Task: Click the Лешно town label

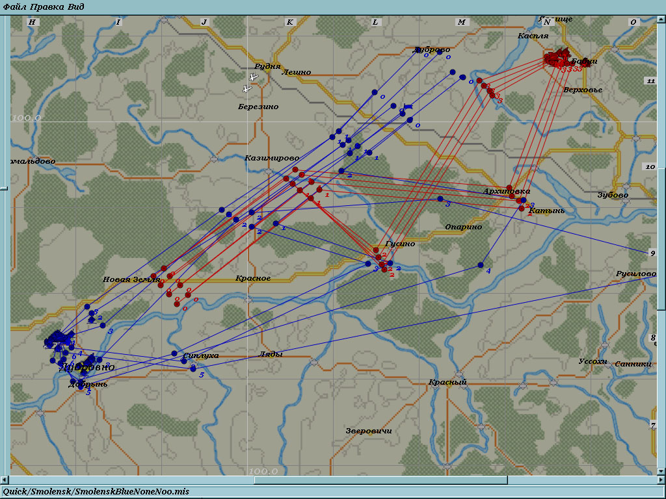Action: [297, 72]
